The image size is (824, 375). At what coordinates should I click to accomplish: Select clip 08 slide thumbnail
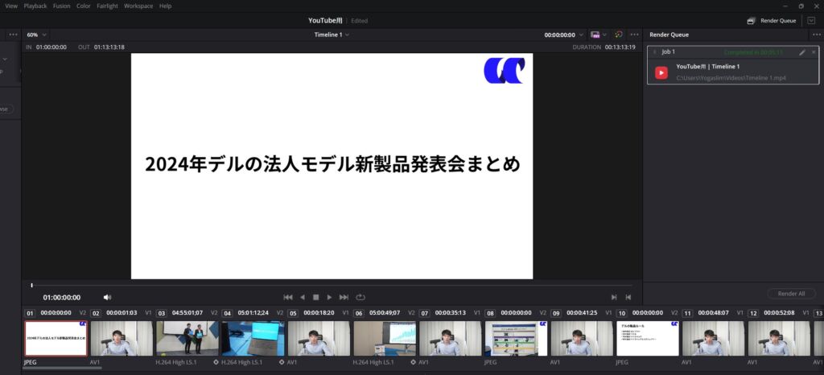coord(516,338)
